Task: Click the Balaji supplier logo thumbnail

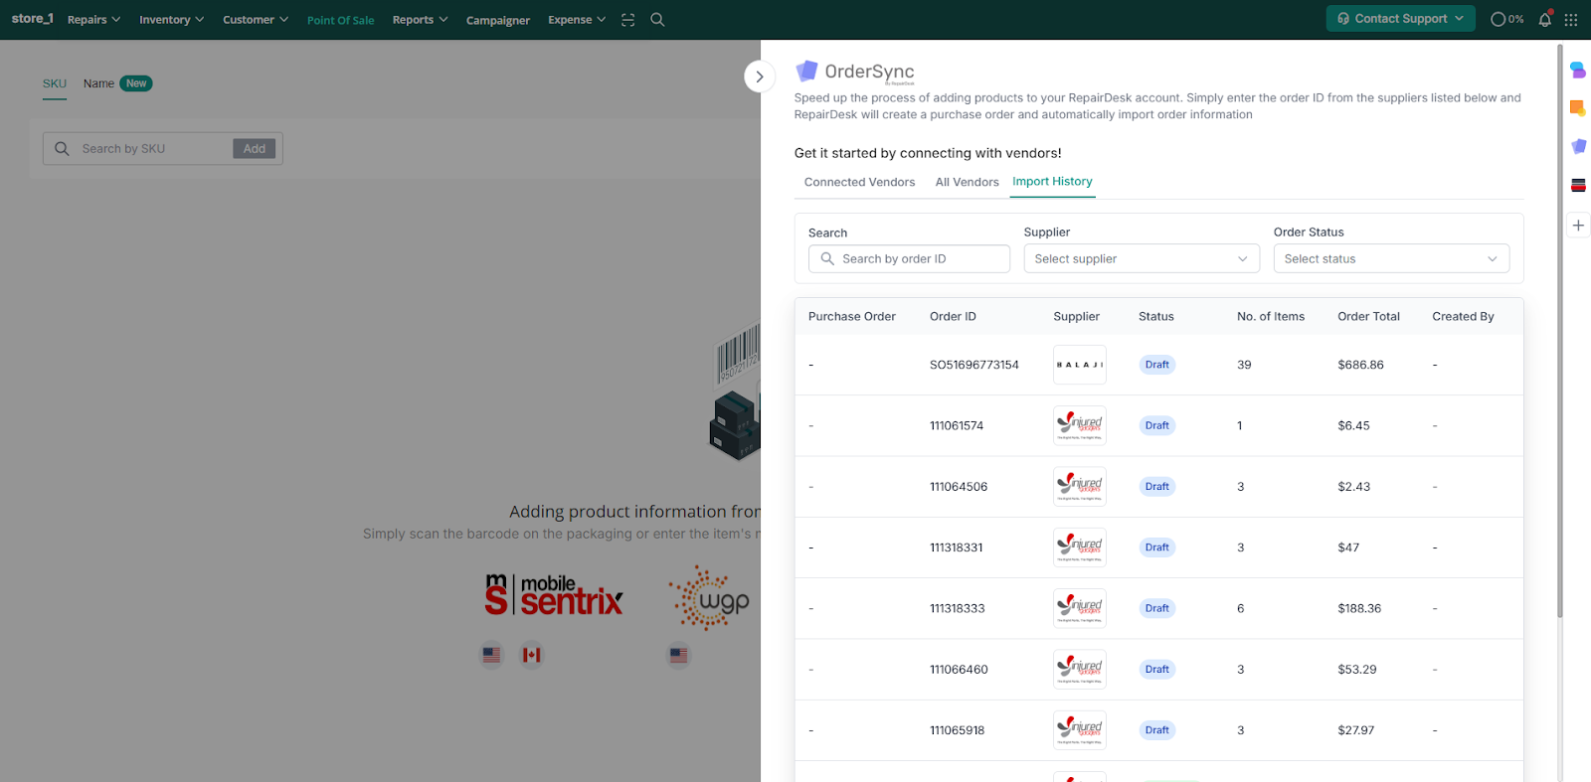Action: pos(1079,365)
